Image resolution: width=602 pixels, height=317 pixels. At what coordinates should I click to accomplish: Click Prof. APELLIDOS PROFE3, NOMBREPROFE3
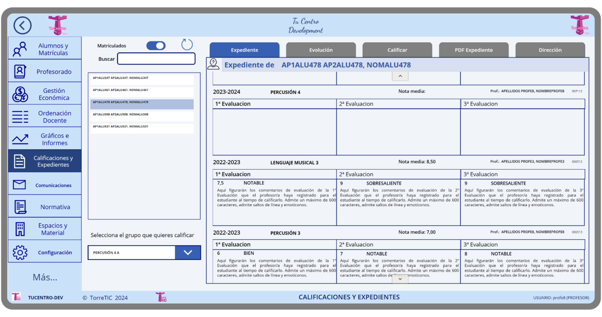pyautogui.click(x=527, y=161)
